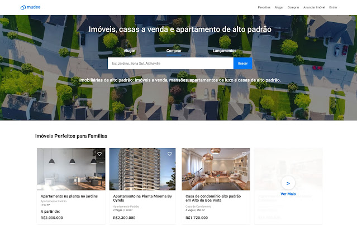Select the 'Imobiliárias de alto padrão' subtitle

[180, 80]
